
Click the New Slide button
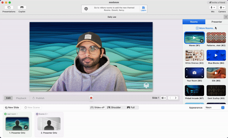pyautogui.click(x=12, y=108)
